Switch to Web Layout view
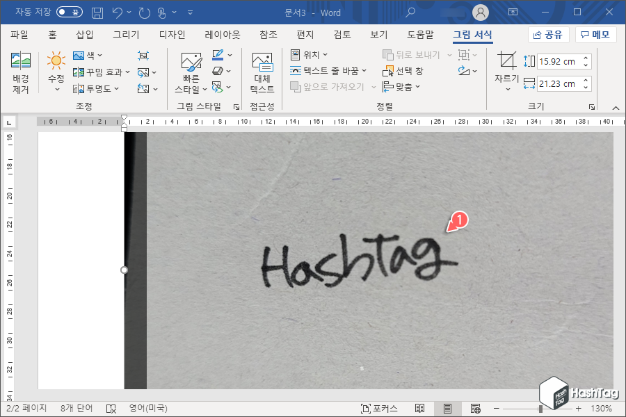The height and width of the screenshot is (417, 626). point(475,409)
